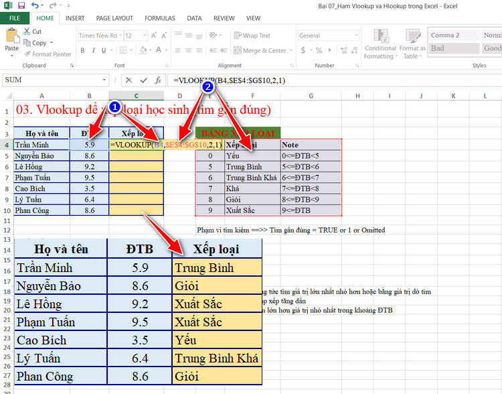Screen dimensions: 502x394
Task: Confirm formula with checkmark Enter button
Action: (143, 80)
